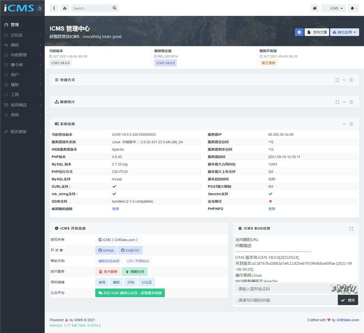Open the GitHub developer link
The width and height of the screenshot is (364, 333).
[x=106, y=251]
